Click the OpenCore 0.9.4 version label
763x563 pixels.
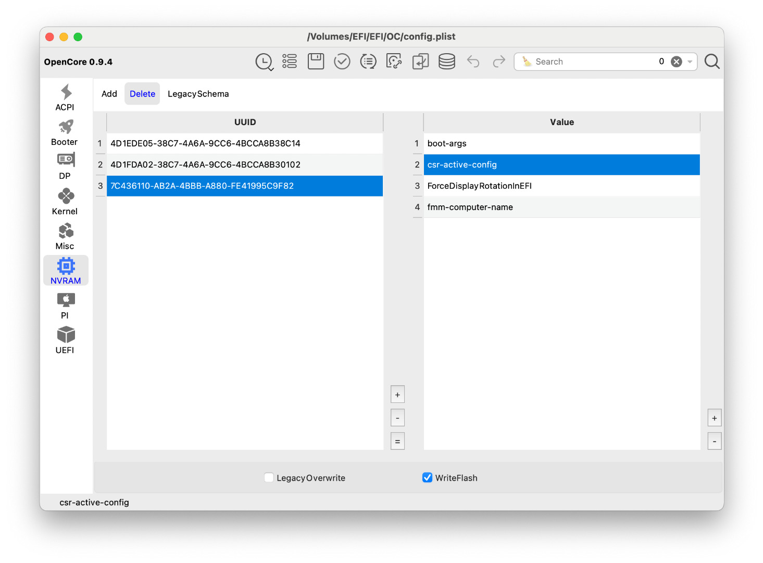[x=78, y=62]
